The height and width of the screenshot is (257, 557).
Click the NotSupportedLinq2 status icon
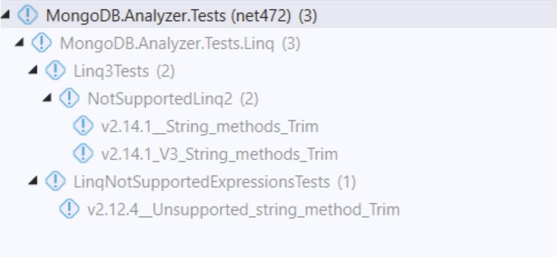69,98
